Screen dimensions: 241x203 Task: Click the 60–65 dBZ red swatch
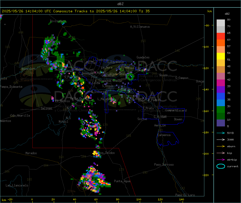221,36
